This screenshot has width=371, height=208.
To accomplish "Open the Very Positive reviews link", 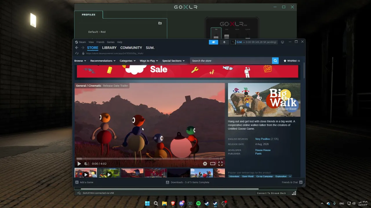I will click(x=263, y=139).
